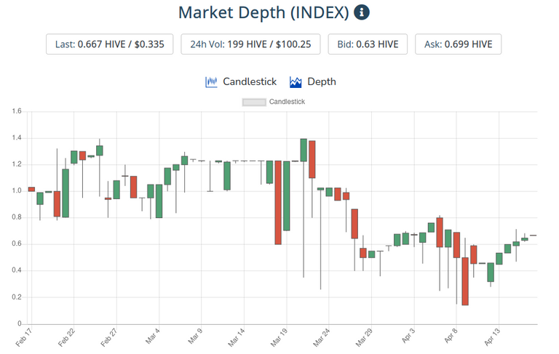The height and width of the screenshot is (354, 559).
Task: Click the 0.2 y-axis label
Action: (x=17, y=297)
